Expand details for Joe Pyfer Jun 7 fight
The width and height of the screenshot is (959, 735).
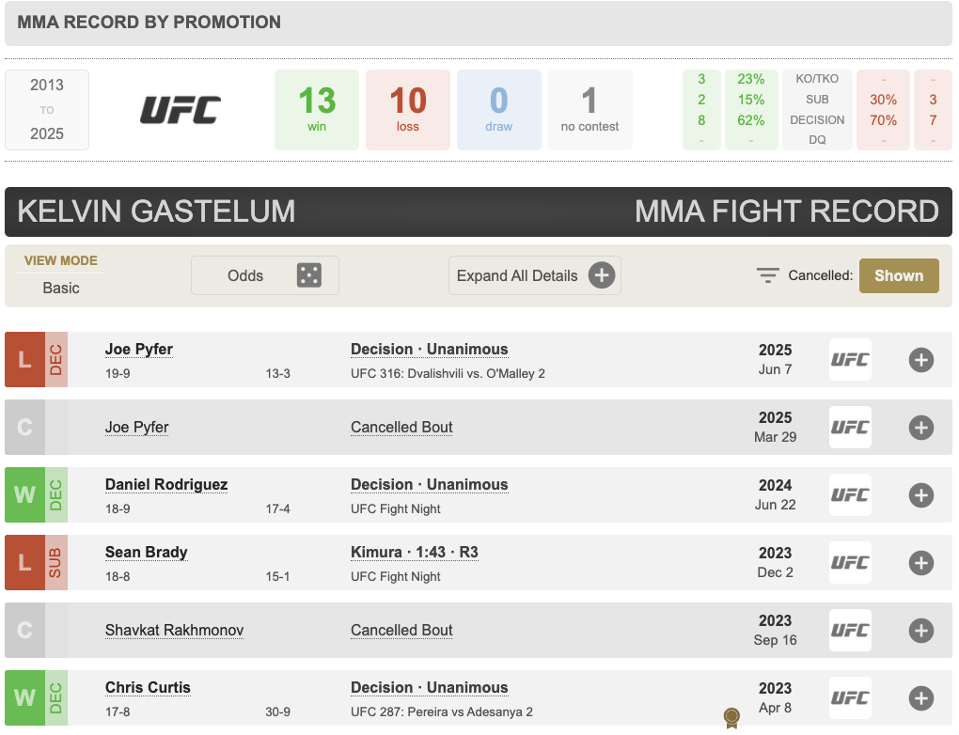(x=921, y=360)
